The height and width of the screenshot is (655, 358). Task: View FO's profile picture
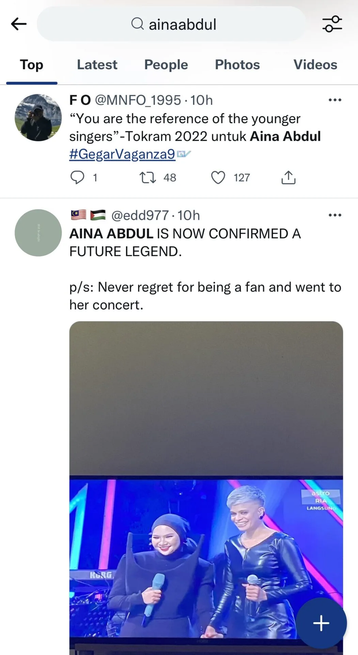point(38,118)
